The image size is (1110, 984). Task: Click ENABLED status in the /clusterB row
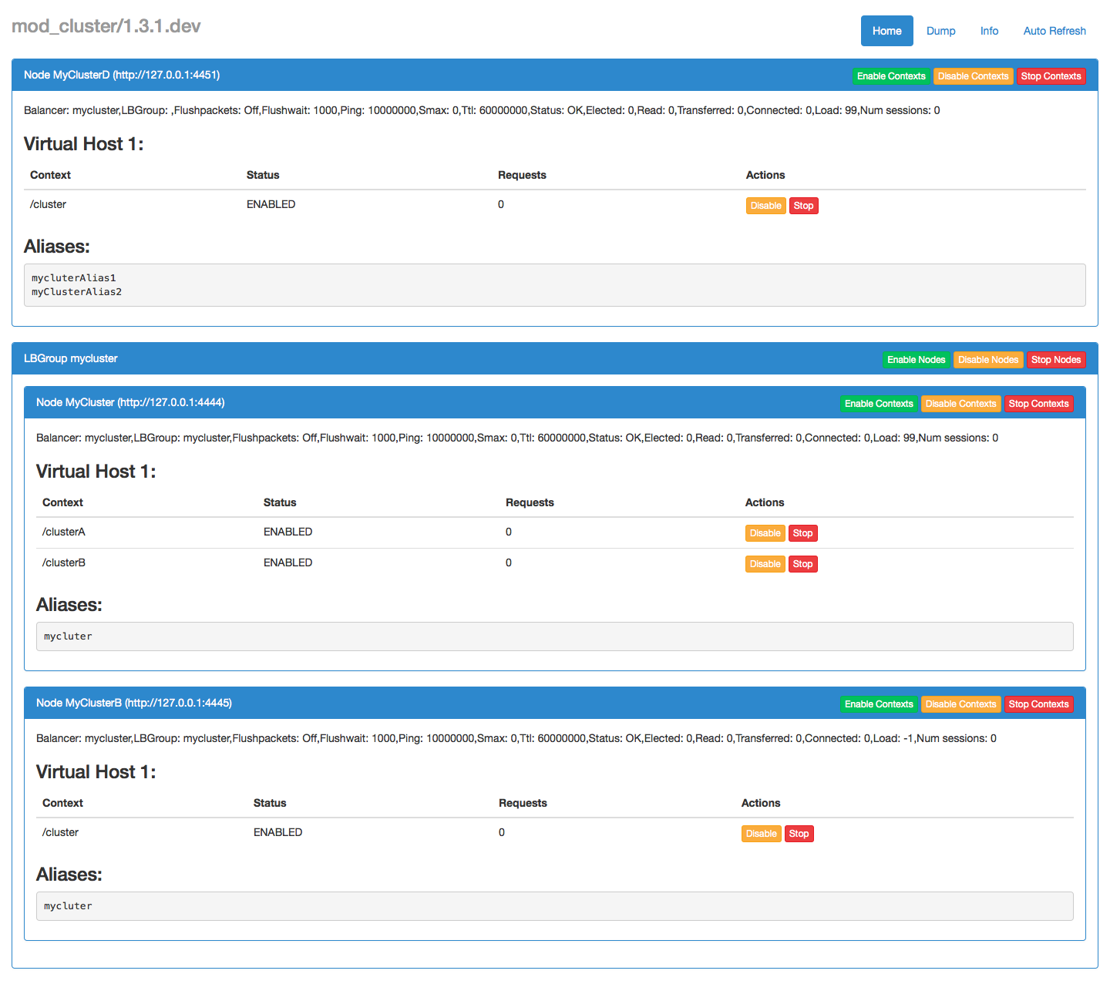[x=288, y=563]
